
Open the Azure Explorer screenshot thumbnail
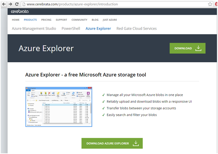tap(59, 107)
